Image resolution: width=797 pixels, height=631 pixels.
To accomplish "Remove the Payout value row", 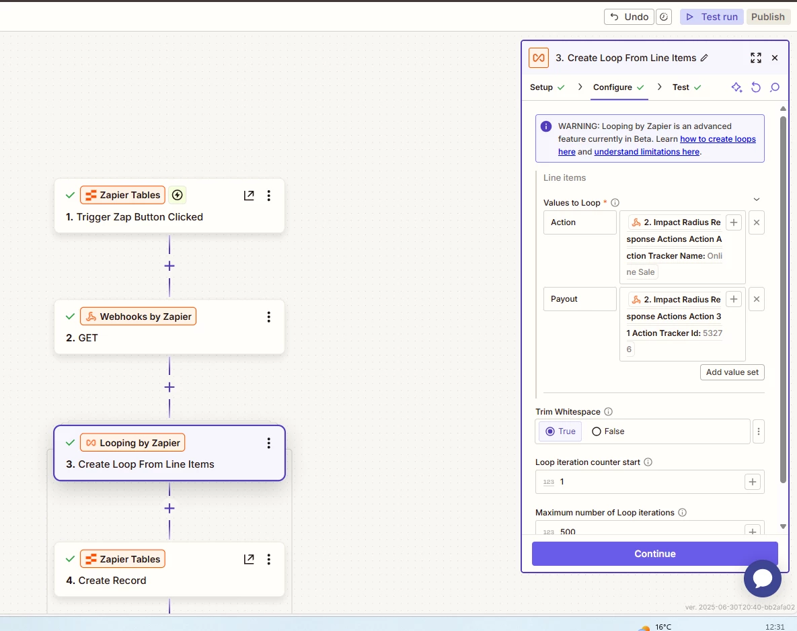I will click(757, 299).
